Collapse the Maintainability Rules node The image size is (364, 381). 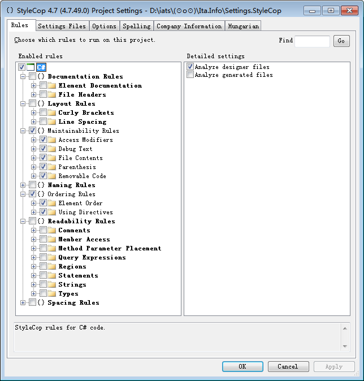pos(23,131)
